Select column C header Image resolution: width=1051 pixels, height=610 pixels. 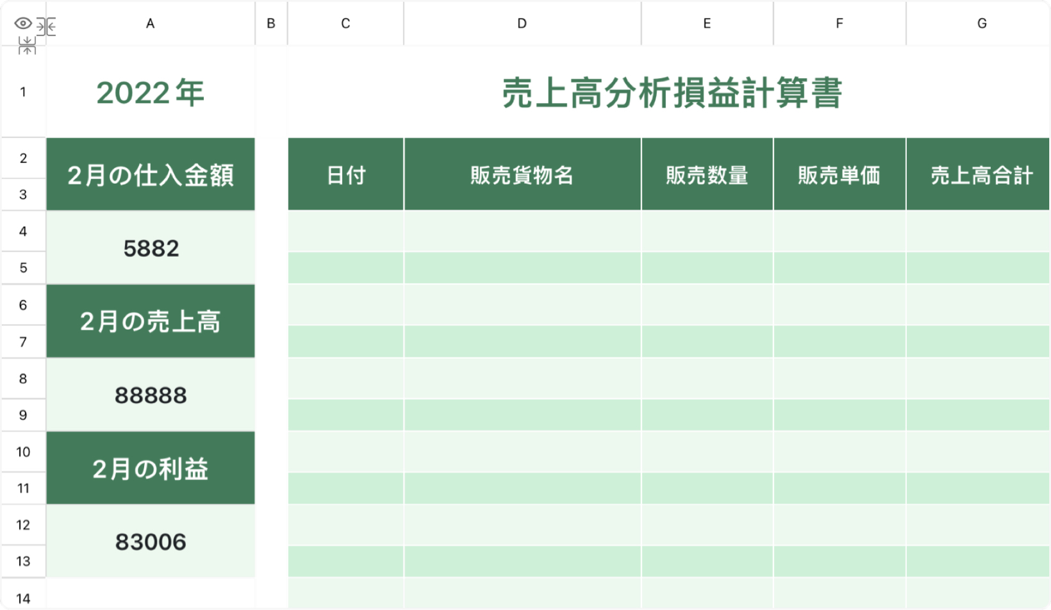click(345, 24)
